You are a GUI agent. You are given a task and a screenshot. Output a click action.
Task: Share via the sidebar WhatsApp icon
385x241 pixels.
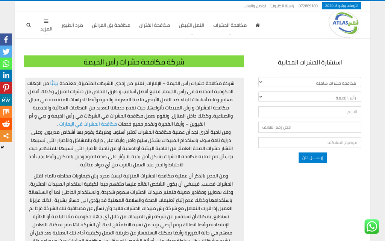coord(6,63)
